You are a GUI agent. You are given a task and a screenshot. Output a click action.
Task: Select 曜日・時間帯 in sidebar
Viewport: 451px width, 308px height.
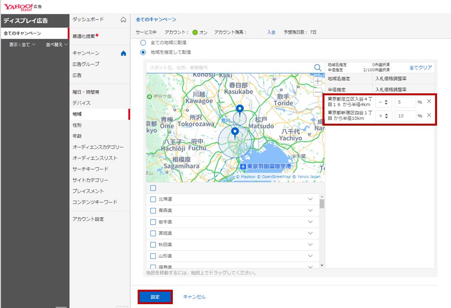point(86,92)
